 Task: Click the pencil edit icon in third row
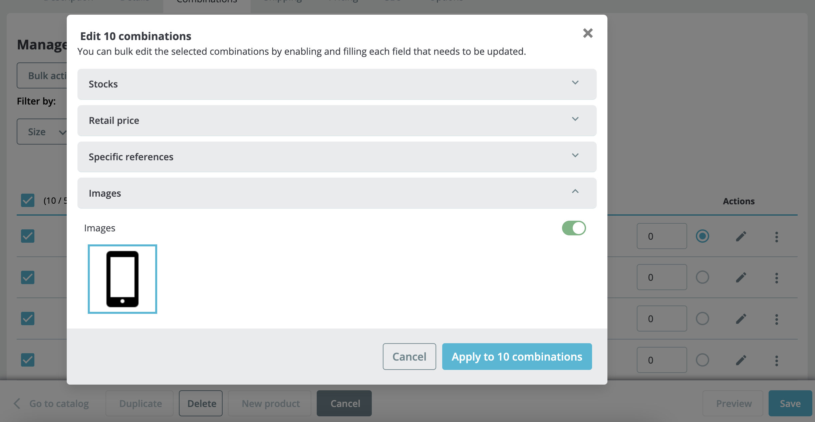click(741, 319)
